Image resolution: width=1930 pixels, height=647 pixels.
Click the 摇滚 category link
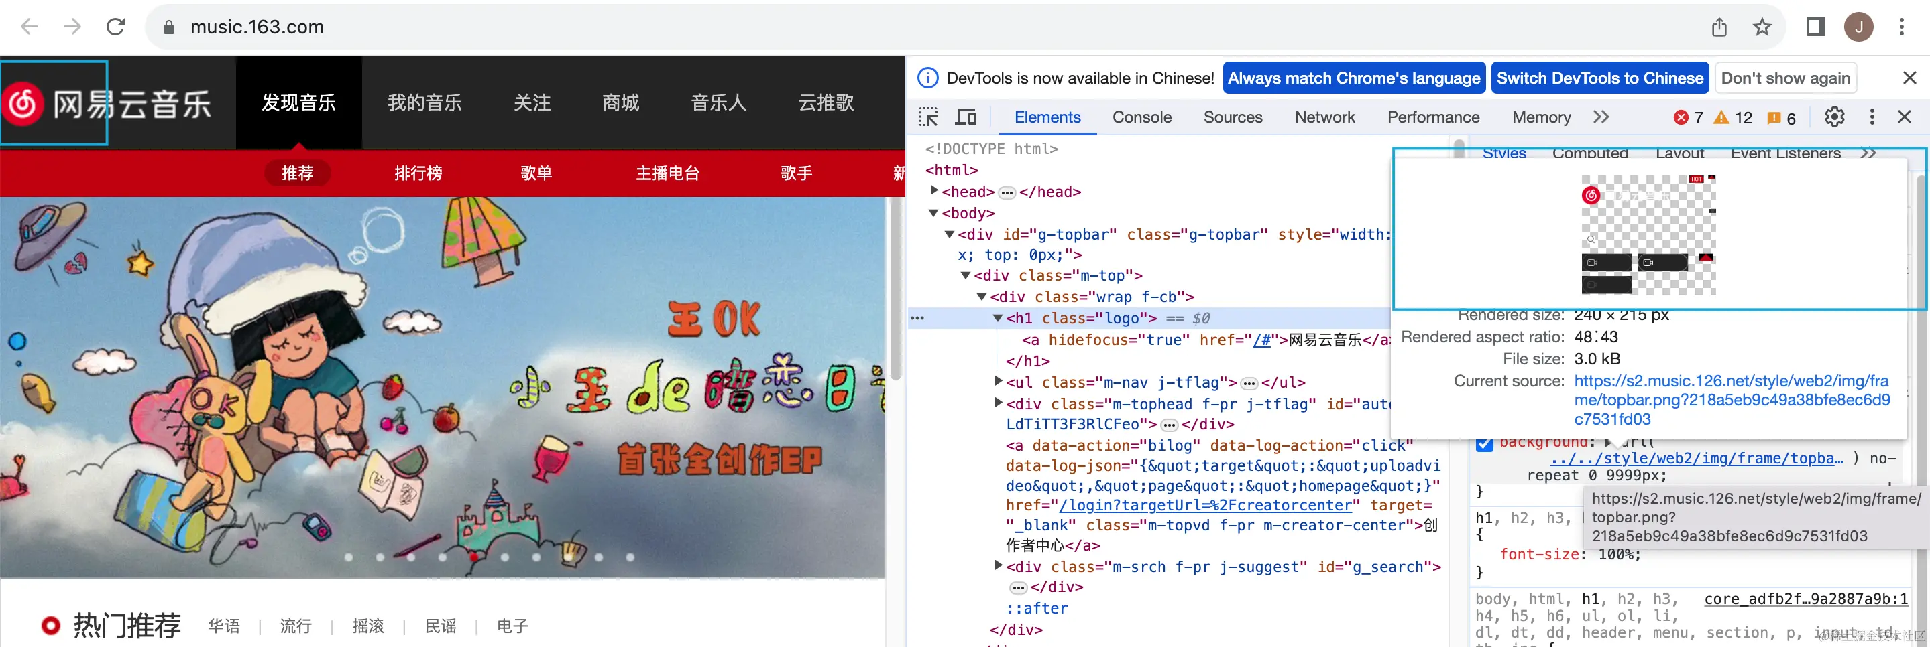pos(368,626)
